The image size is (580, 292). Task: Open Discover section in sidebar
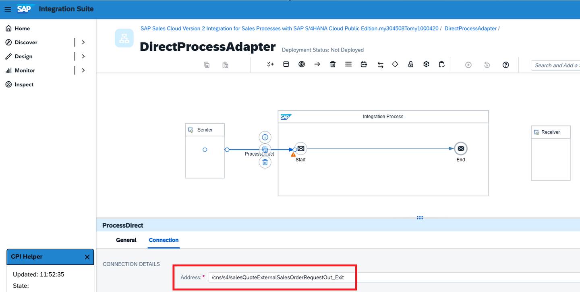[x=26, y=42]
